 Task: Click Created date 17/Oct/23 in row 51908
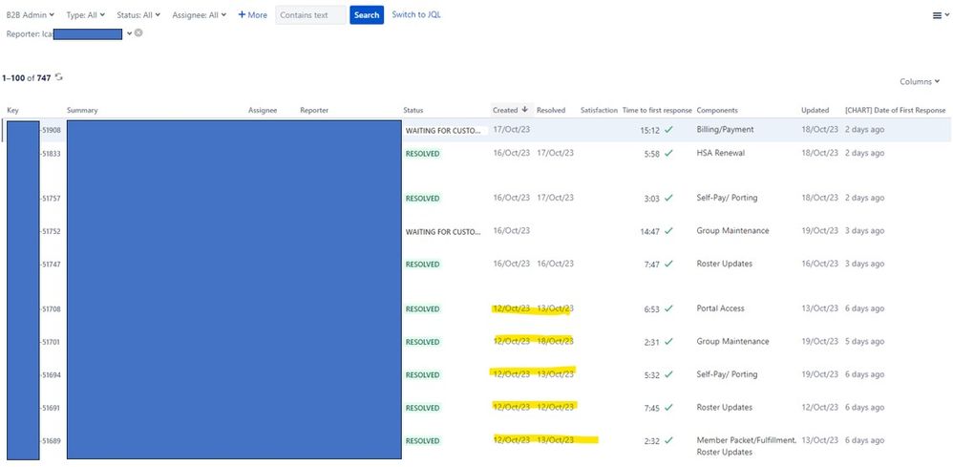(511, 130)
